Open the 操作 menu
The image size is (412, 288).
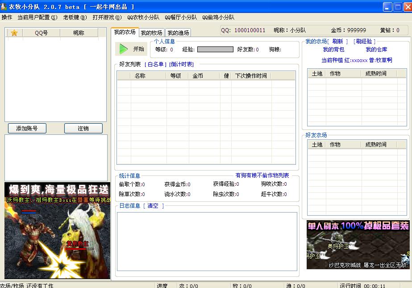point(7,17)
